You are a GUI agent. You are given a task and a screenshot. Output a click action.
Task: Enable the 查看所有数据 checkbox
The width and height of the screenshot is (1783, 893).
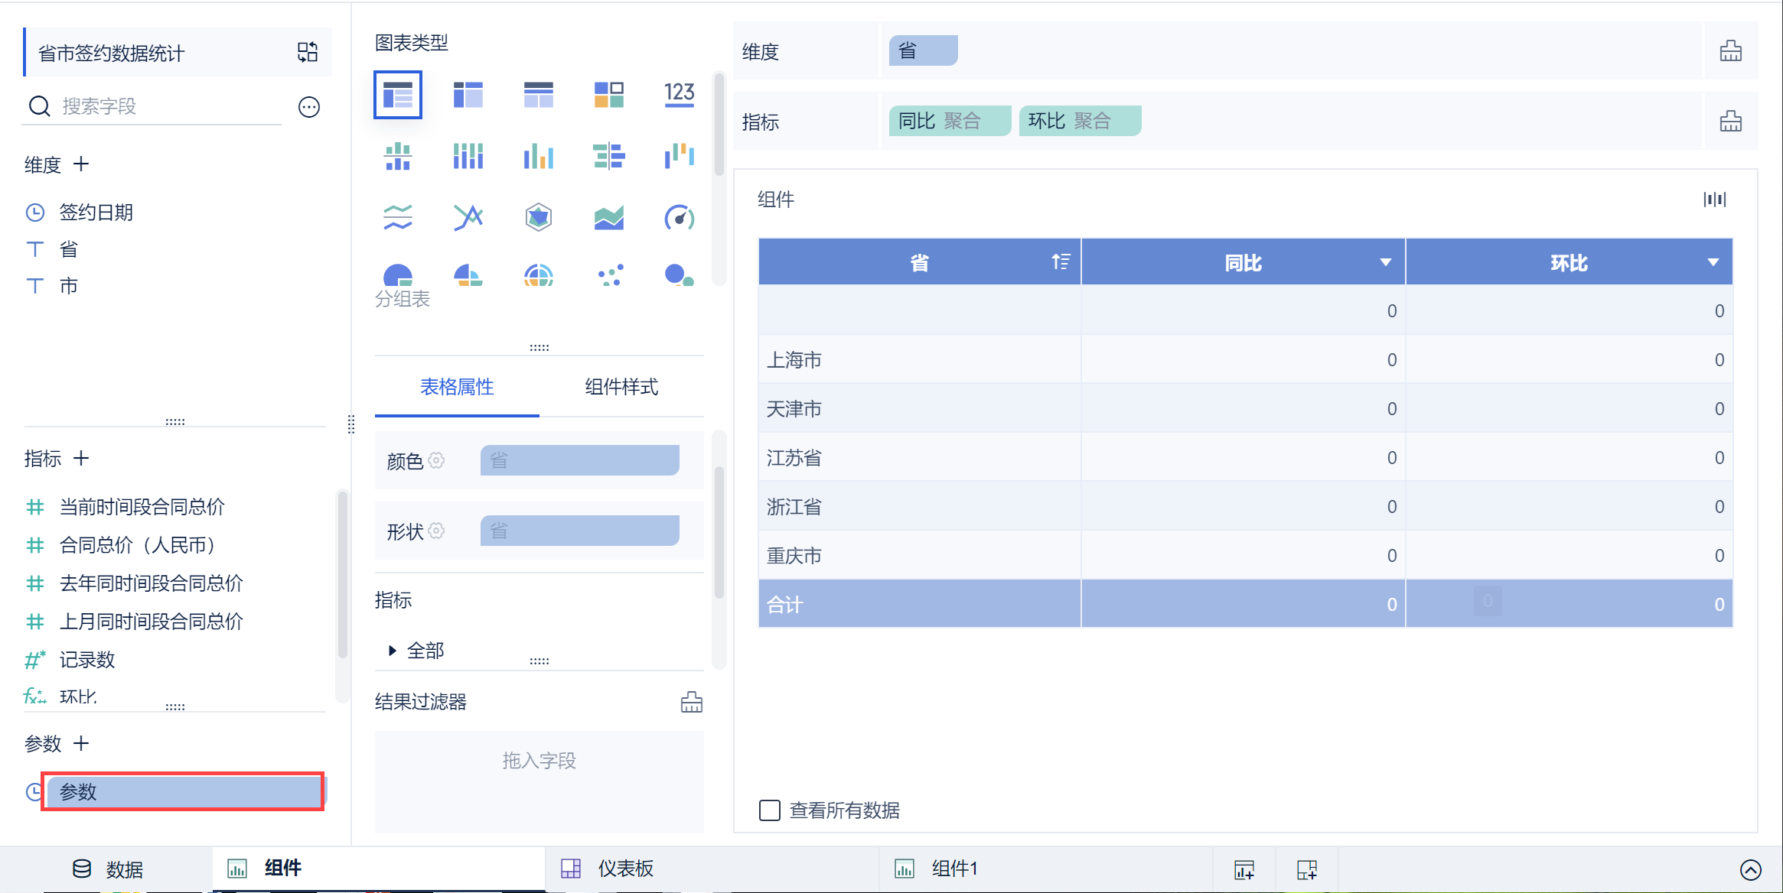pyautogui.click(x=769, y=810)
